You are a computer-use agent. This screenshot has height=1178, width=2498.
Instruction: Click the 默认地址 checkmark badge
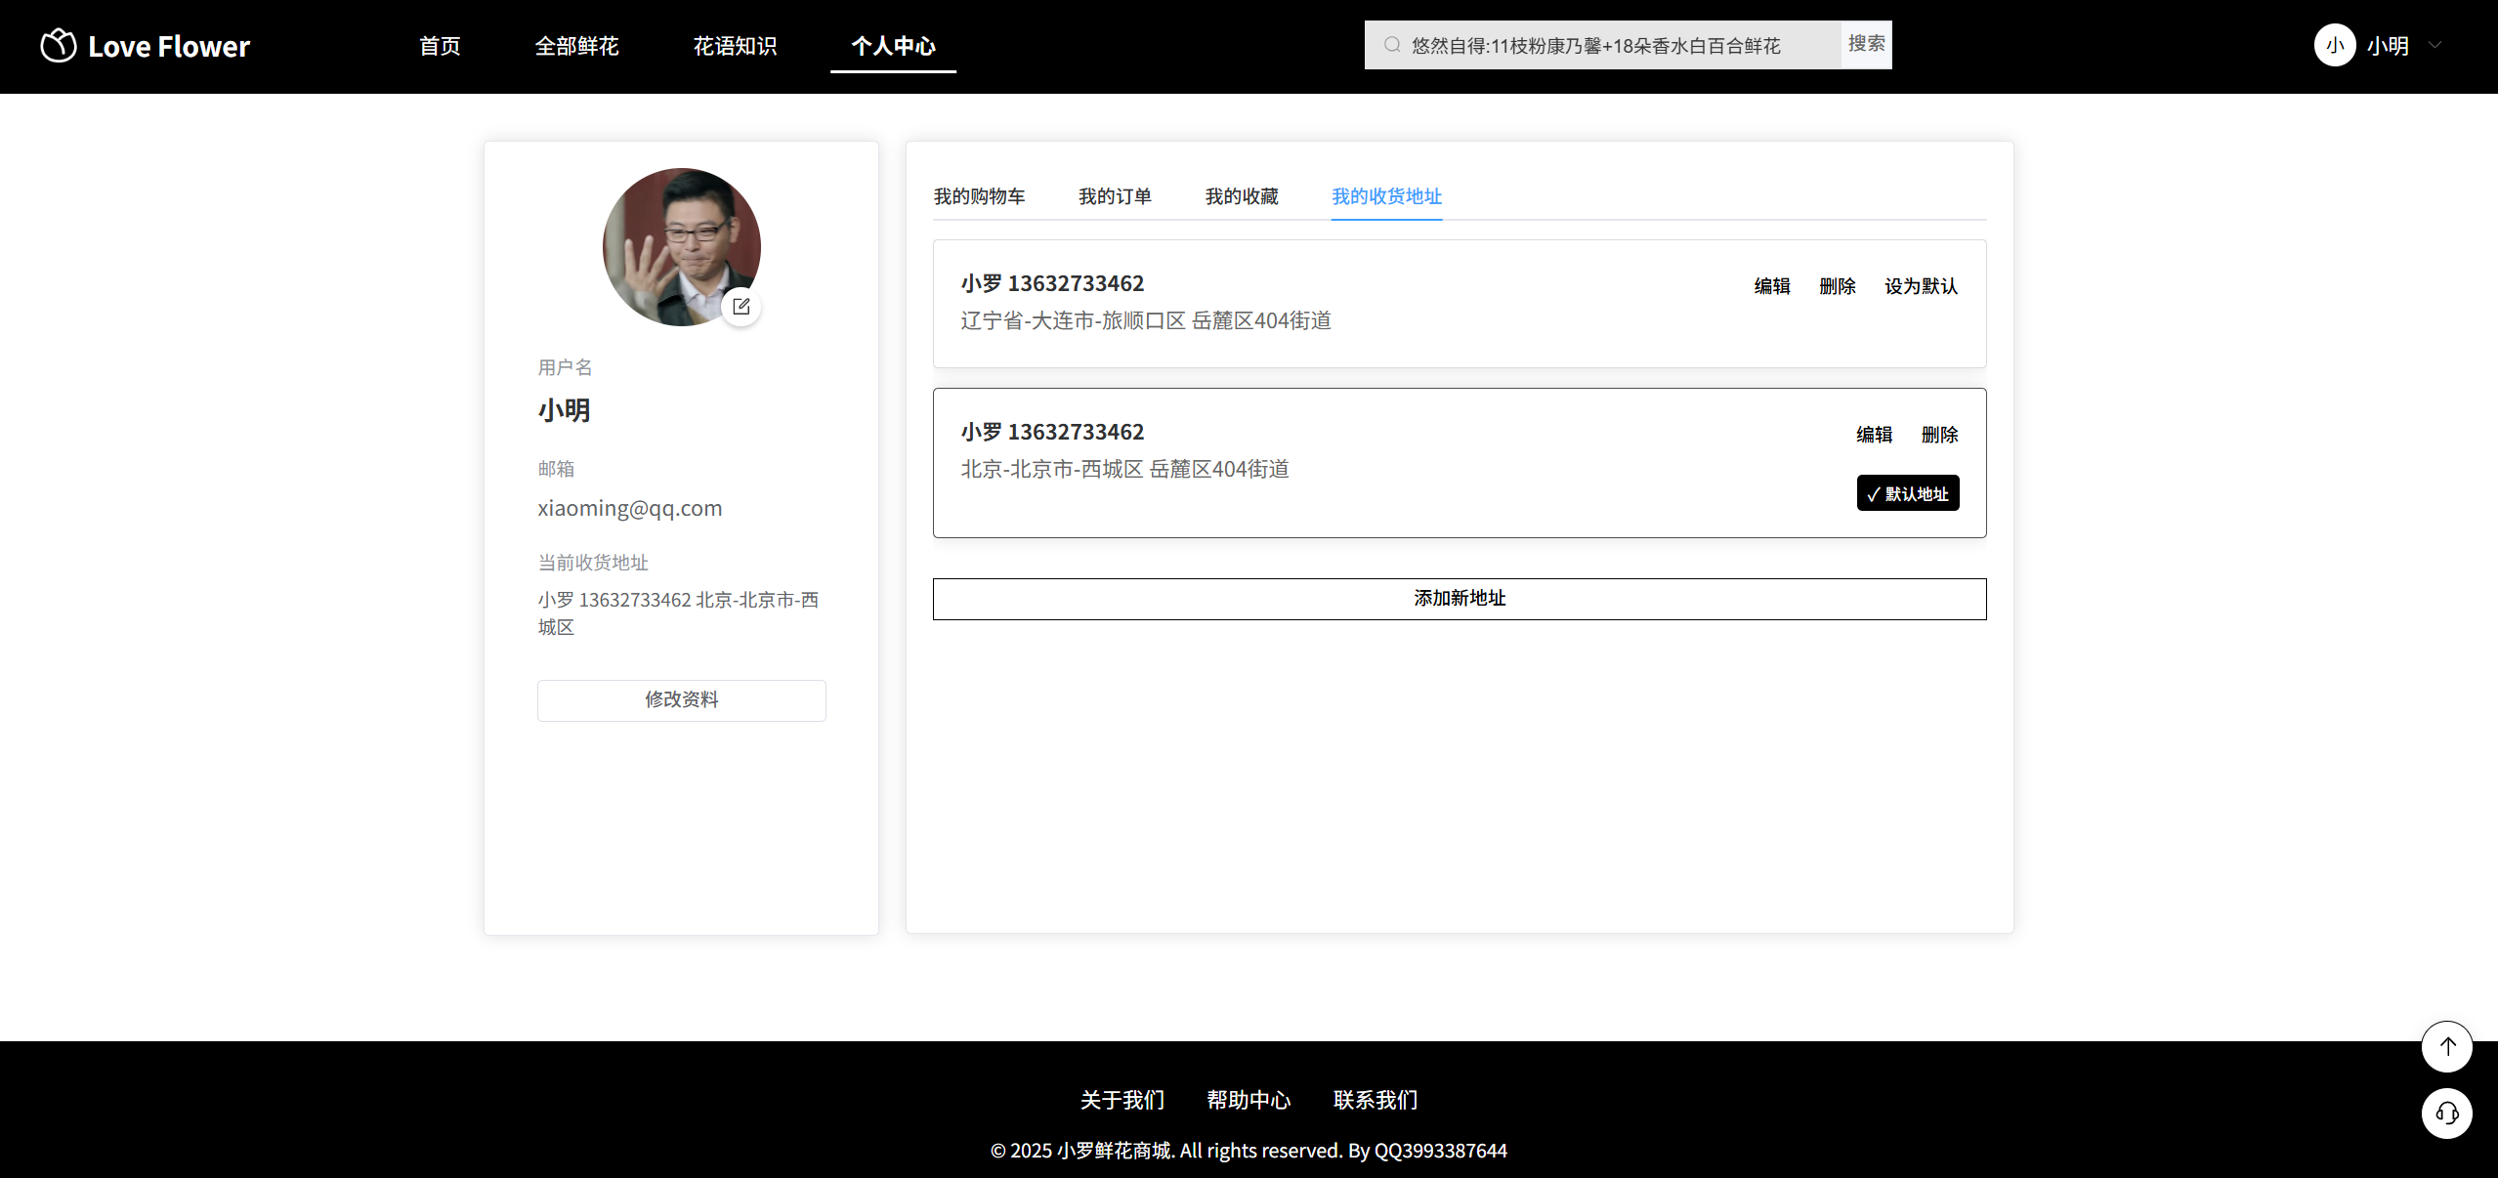pyautogui.click(x=1907, y=493)
